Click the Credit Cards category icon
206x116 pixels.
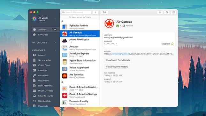coord(34,65)
